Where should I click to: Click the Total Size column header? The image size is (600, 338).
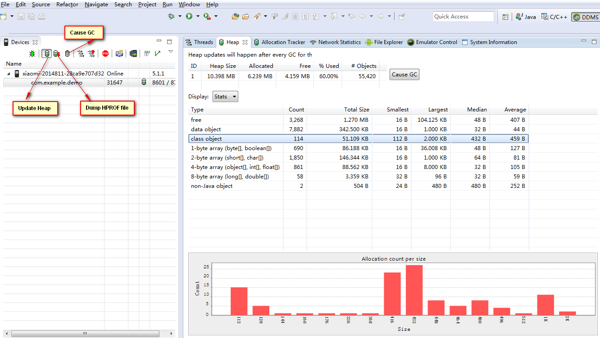point(339,110)
